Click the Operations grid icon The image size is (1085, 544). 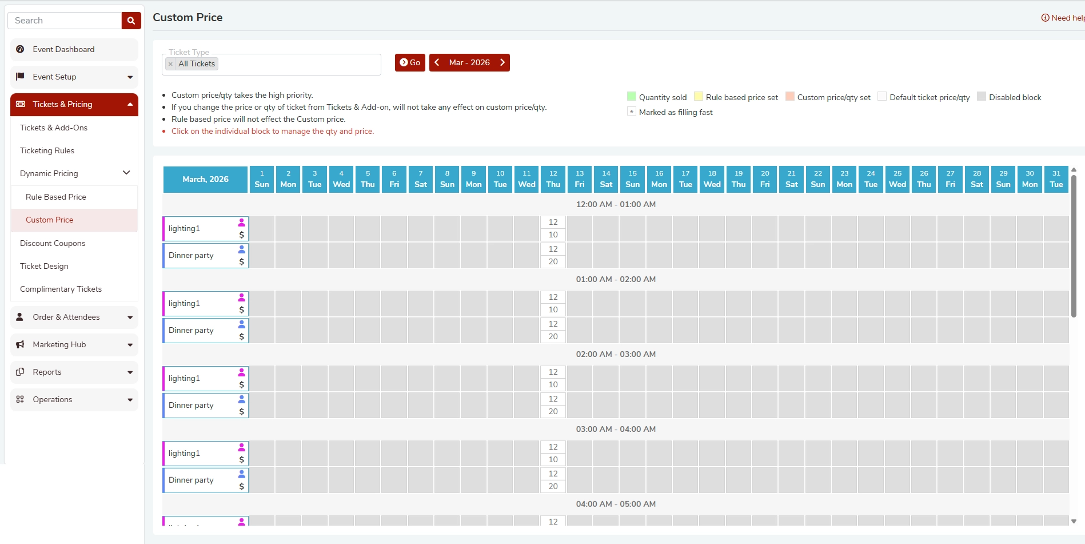pyautogui.click(x=20, y=399)
